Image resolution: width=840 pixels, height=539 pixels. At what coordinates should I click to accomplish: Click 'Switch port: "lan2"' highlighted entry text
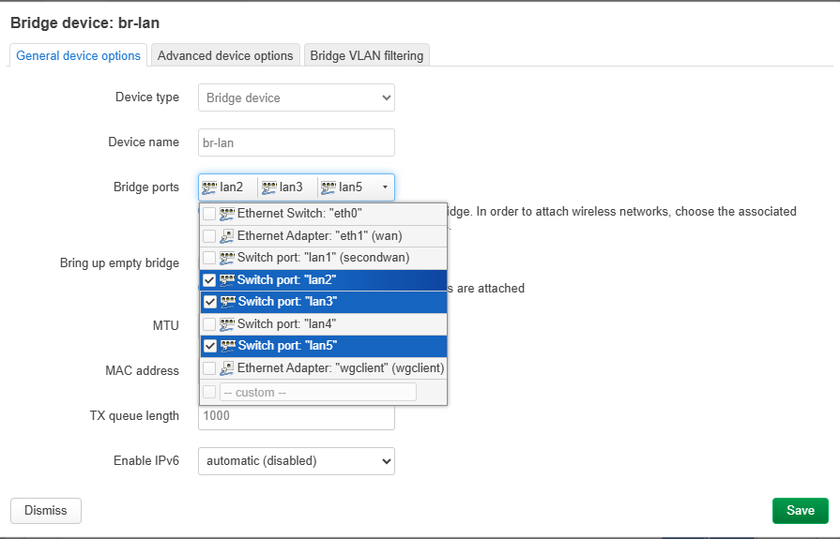286,280
